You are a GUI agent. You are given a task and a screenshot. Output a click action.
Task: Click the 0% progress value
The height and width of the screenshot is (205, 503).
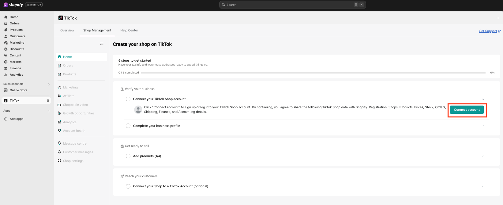(492, 73)
